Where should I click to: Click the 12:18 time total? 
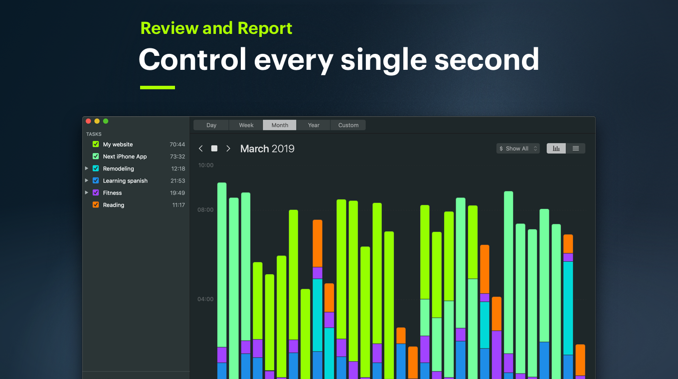[178, 169]
